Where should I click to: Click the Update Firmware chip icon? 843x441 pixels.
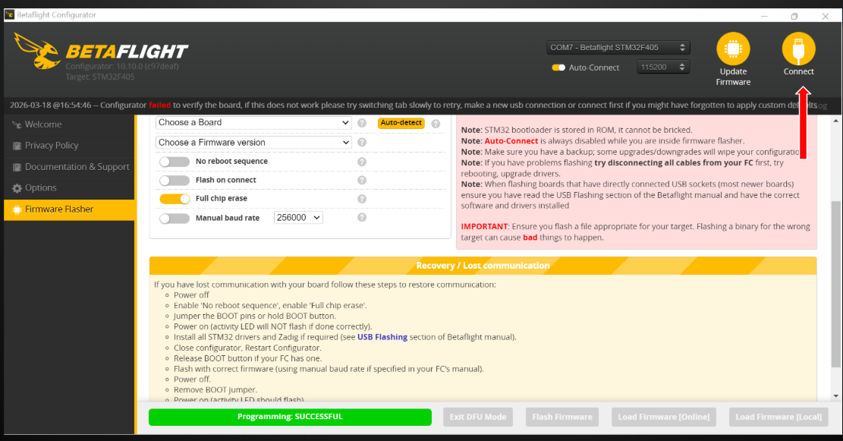coord(733,49)
